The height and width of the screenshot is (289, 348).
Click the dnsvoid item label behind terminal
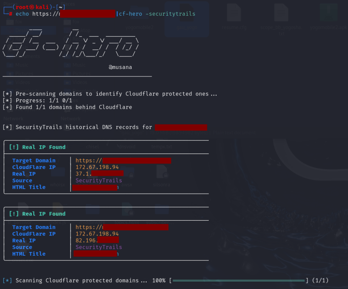point(127,147)
